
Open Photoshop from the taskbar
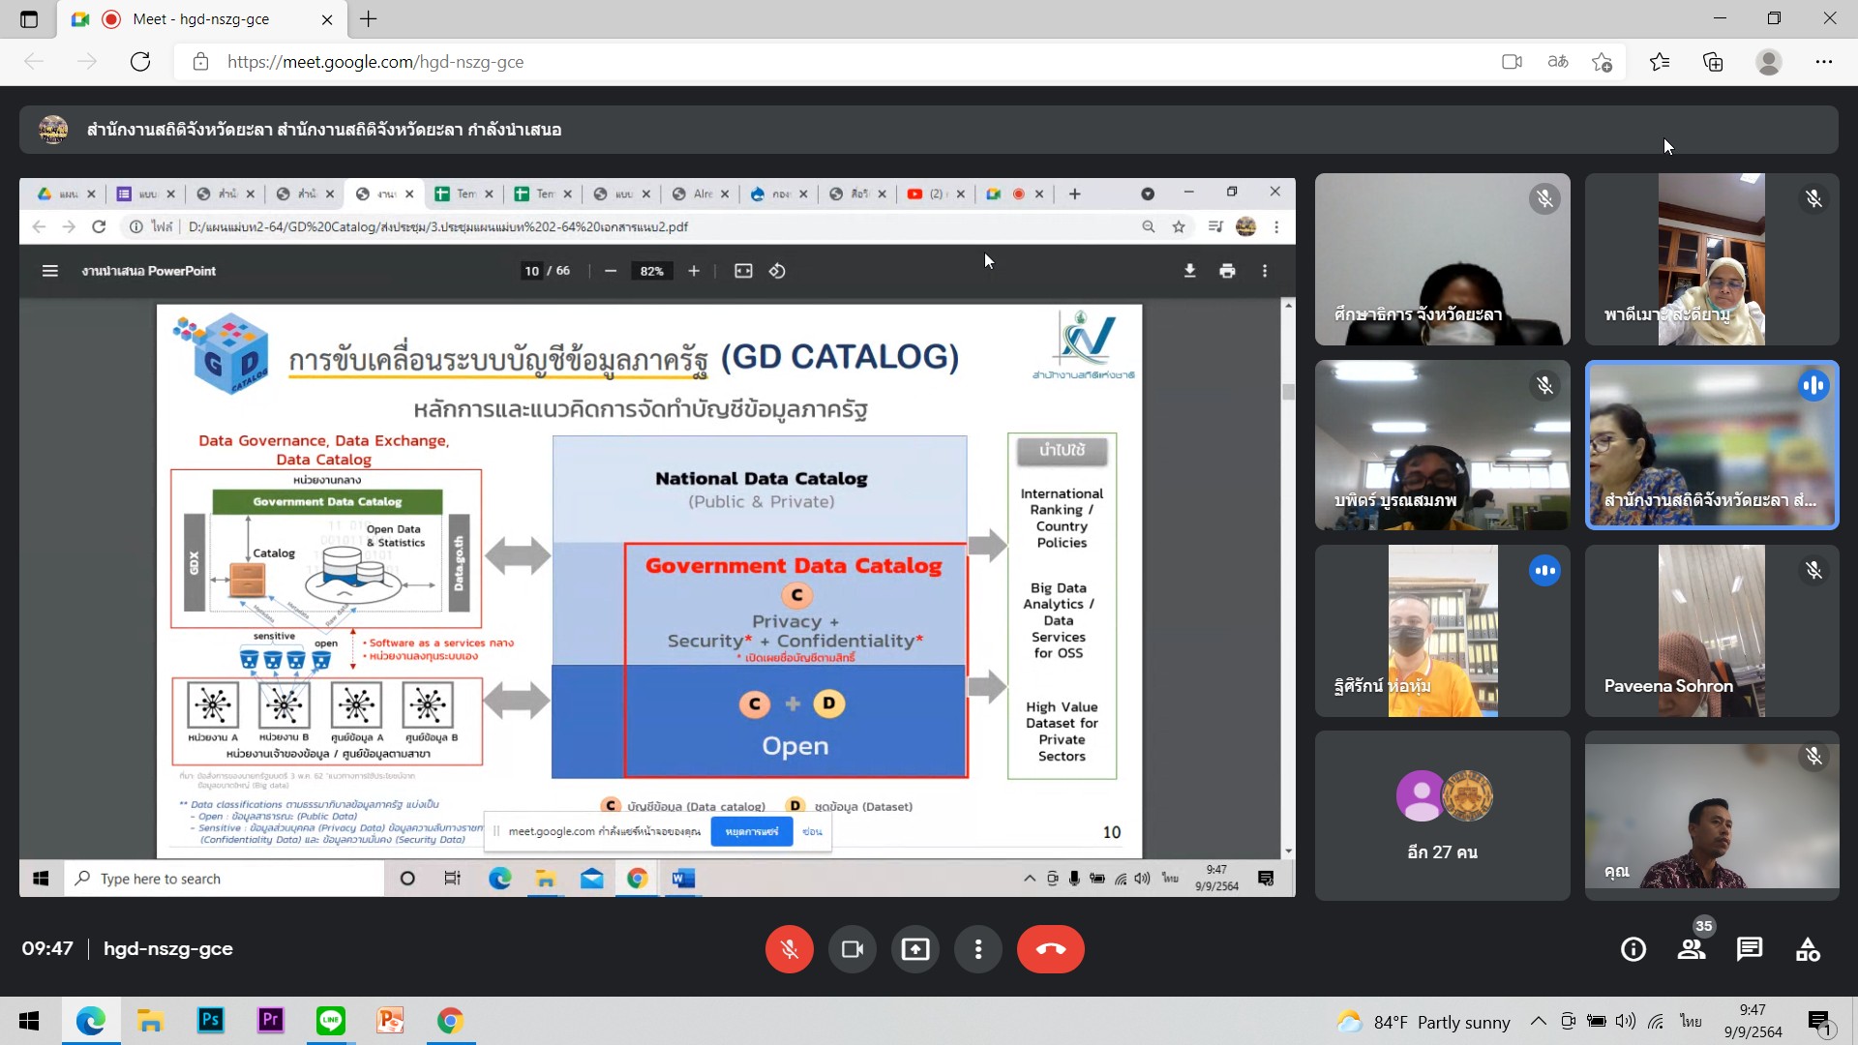pos(210,1021)
